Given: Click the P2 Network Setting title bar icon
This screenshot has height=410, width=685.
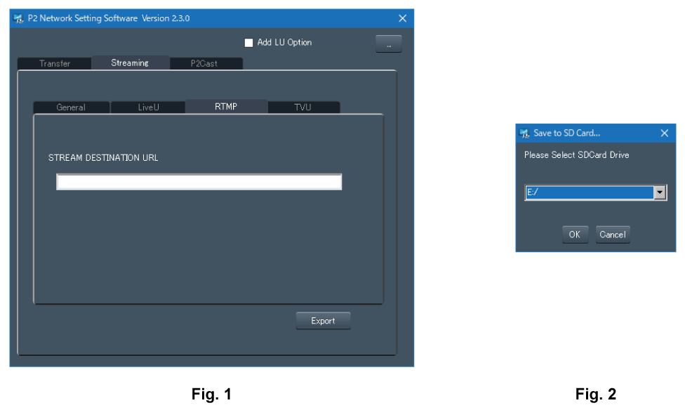Looking at the screenshot, I should (x=18, y=18).
